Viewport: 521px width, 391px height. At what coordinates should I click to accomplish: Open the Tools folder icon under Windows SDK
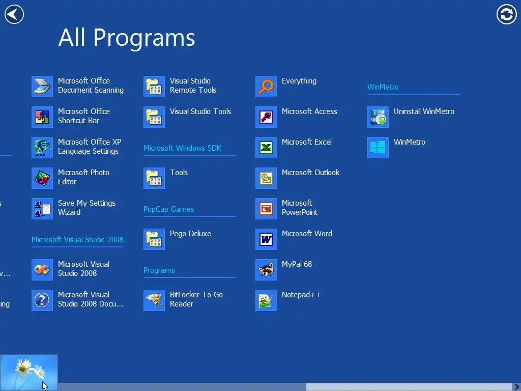(x=154, y=178)
